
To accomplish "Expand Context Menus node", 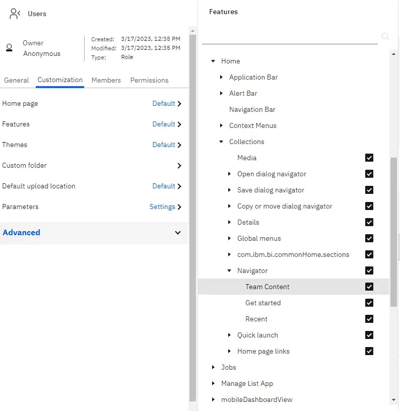I will pyautogui.click(x=221, y=125).
